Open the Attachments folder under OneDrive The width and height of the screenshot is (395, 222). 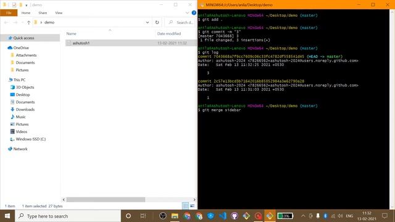[26, 55]
